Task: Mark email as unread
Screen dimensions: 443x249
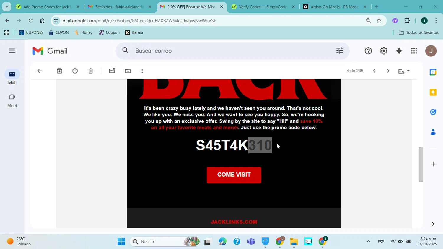Action: (112, 71)
